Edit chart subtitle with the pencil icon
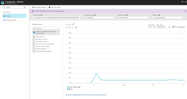The height and width of the screenshot is (99, 187). point(76,27)
